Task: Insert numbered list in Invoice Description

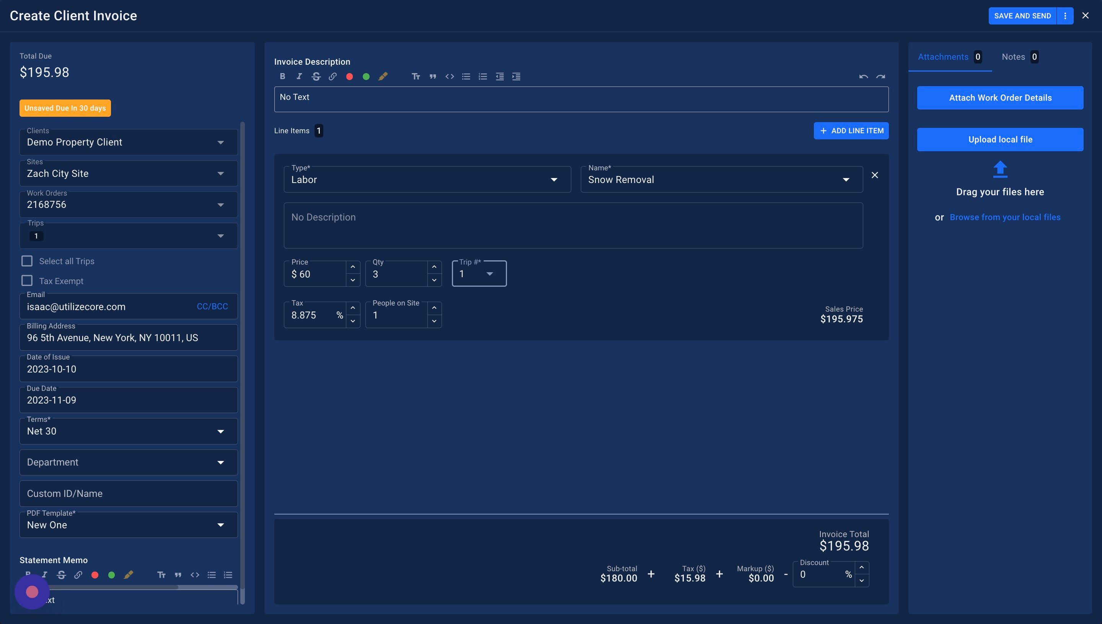Action: [483, 76]
